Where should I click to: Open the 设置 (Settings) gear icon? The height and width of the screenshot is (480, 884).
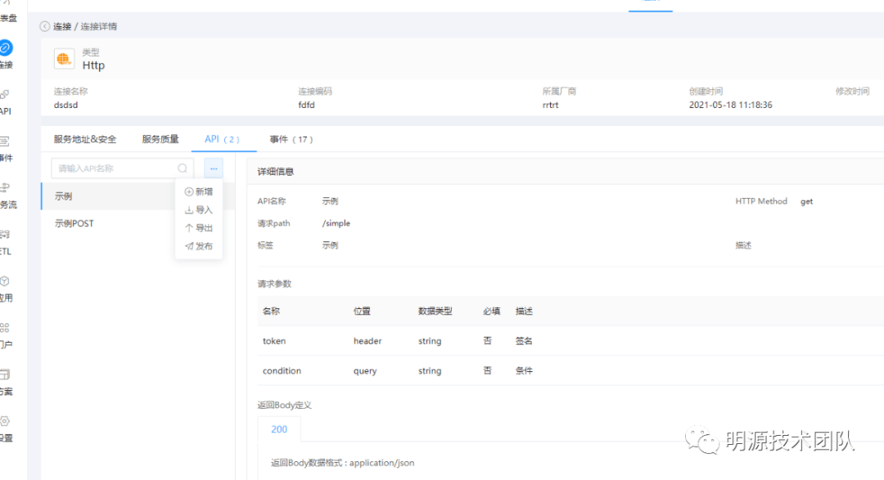click(5, 422)
